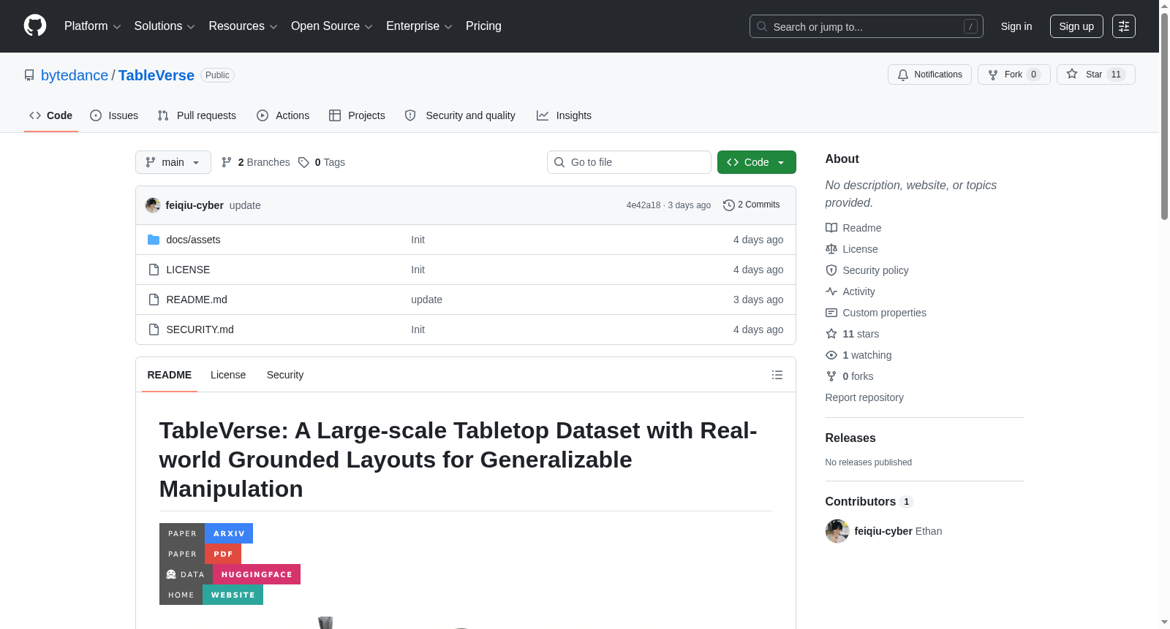The height and width of the screenshot is (629, 1170).
Task: Open the appearance settings icon button
Action: [x=1124, y=26]
